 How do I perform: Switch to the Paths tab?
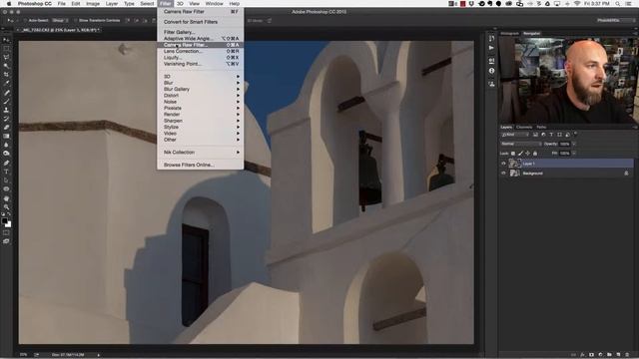[x=541, y=127]
